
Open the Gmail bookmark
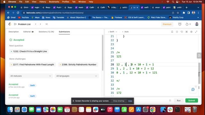[x=12, y=18]
